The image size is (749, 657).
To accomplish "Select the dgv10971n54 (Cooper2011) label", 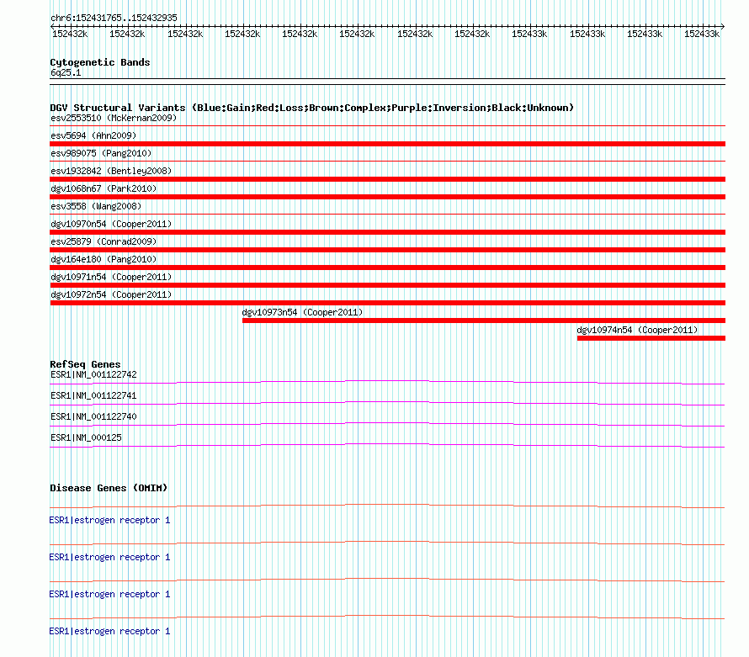I will pos(111,277).
